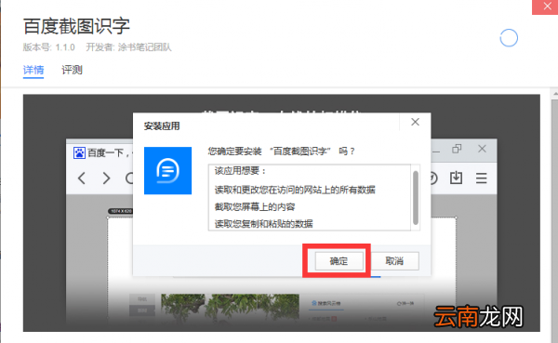This screenshot has height=343, width=558.
Task: Click the 安装应用 dialog title
Action: point(162,126)
